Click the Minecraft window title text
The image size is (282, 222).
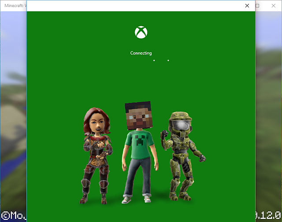pyautogui.click(x=15, y=6)
